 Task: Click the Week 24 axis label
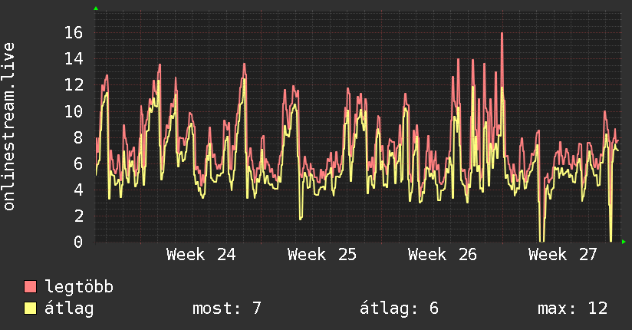(x=201, y=255)
